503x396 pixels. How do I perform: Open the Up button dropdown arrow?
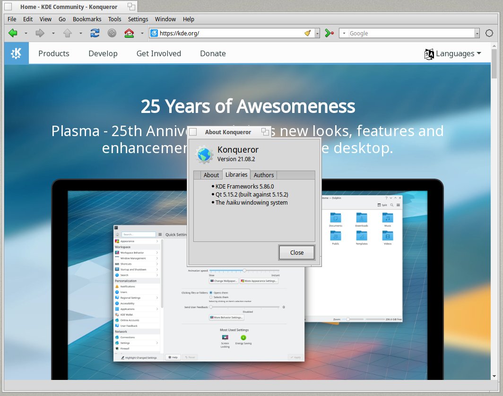[81, 34]
